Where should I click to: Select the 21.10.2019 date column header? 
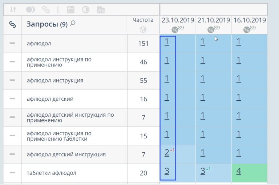coord(214,20)
